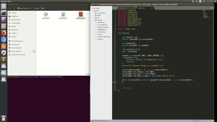Open Terminal from the Unity dock
The height and width of the screenshot is (122, 217).
point(4,13)
